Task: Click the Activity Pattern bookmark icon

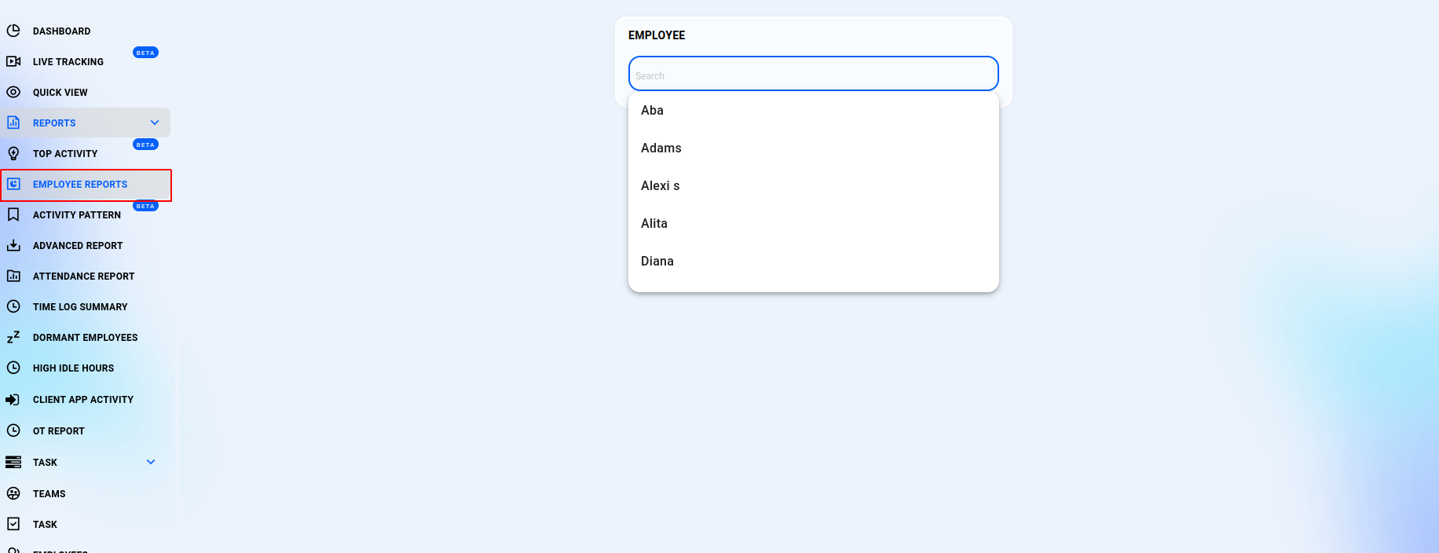Action: point(13,214)
